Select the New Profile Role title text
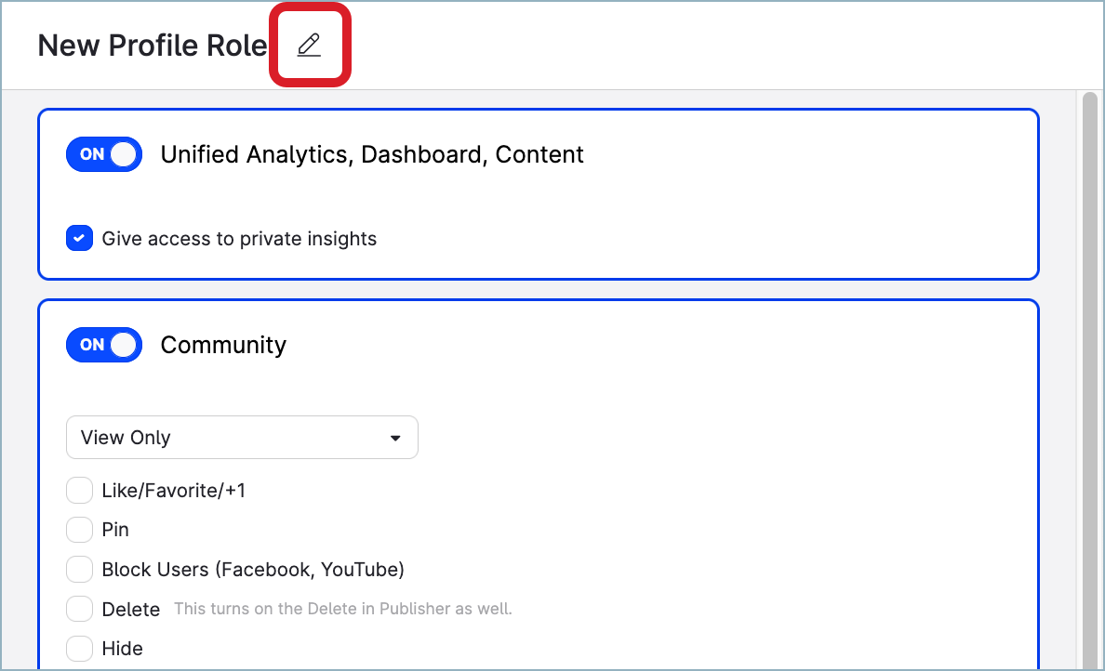1105x671 pixels. (152, 45)
